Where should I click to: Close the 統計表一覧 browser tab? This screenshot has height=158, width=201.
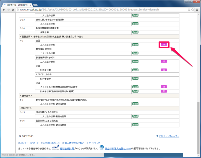coord(30,5)
